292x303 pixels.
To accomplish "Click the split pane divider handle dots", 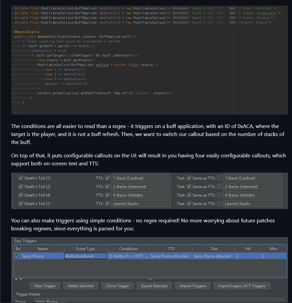I will (x=150, y=279).
